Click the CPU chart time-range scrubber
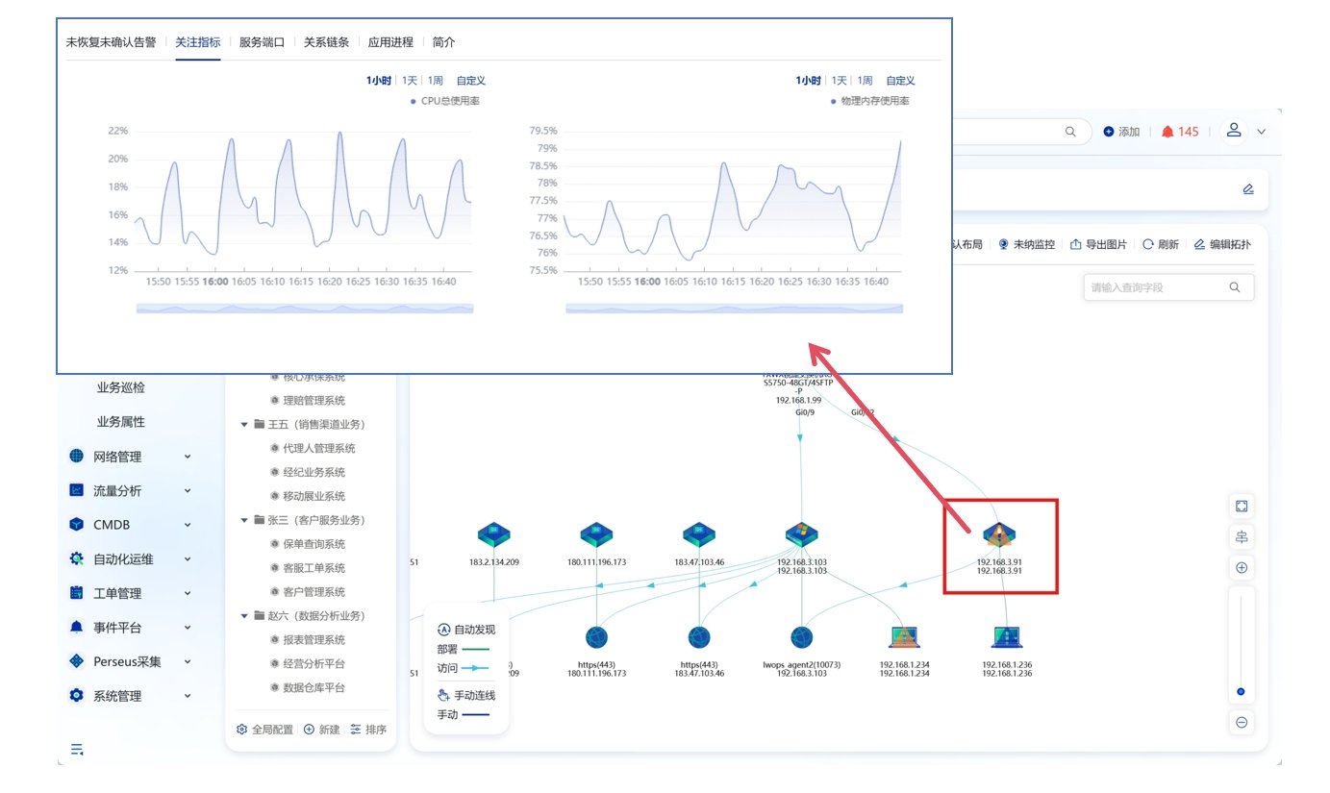1330x793 pixels. tap(305, 309)
